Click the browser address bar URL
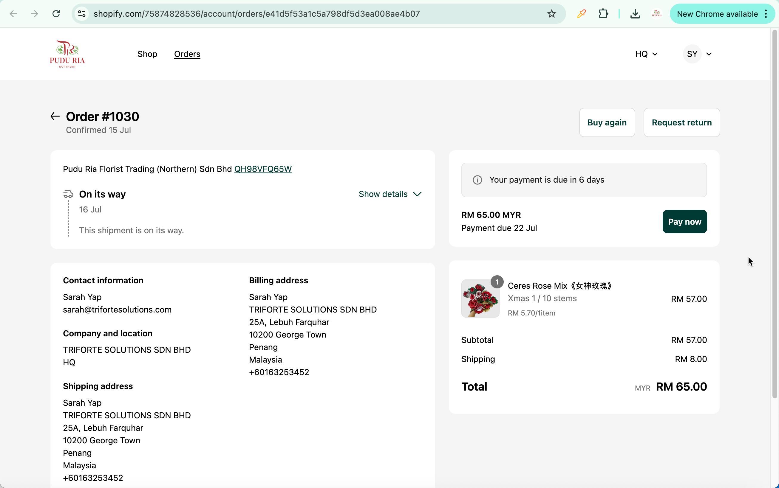Image resolution: width=779 pixels, height=488 pixels. pos(256,14)
